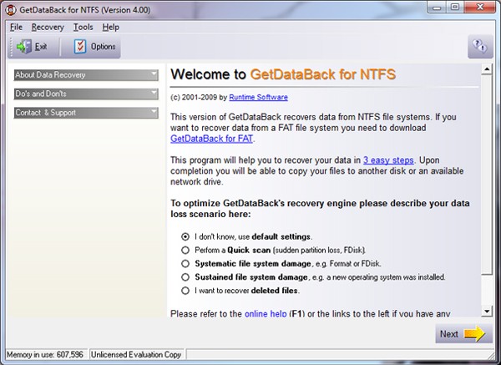This screenshot has height=365, width=501.
Task: Select 'I don't know, use default settings'
Action: point(185,236)
